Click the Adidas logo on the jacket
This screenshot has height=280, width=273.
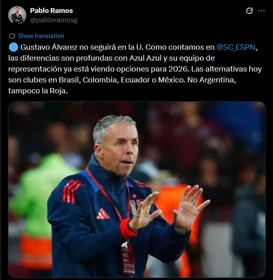(103, 214)
